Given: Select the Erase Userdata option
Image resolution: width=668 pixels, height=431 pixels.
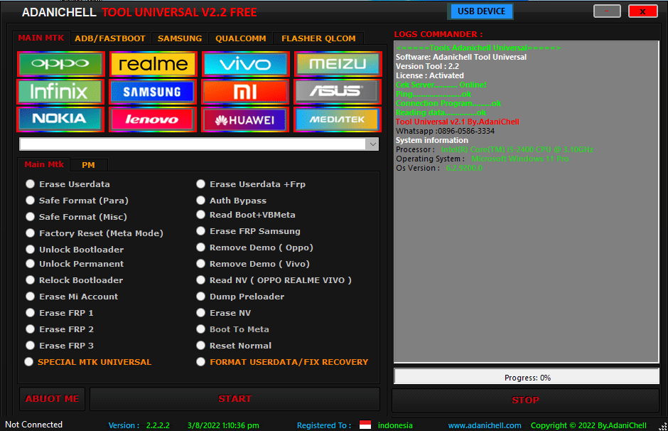Looking at the screenshot, I should [29, 183].
